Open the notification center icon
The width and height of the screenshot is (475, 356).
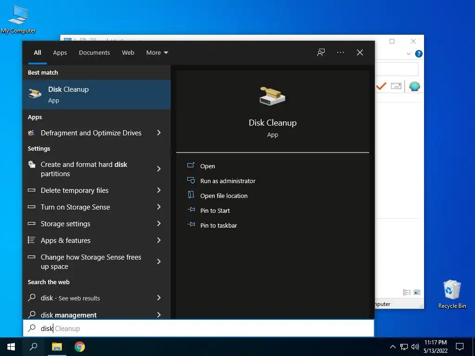(x=460, y=347)
